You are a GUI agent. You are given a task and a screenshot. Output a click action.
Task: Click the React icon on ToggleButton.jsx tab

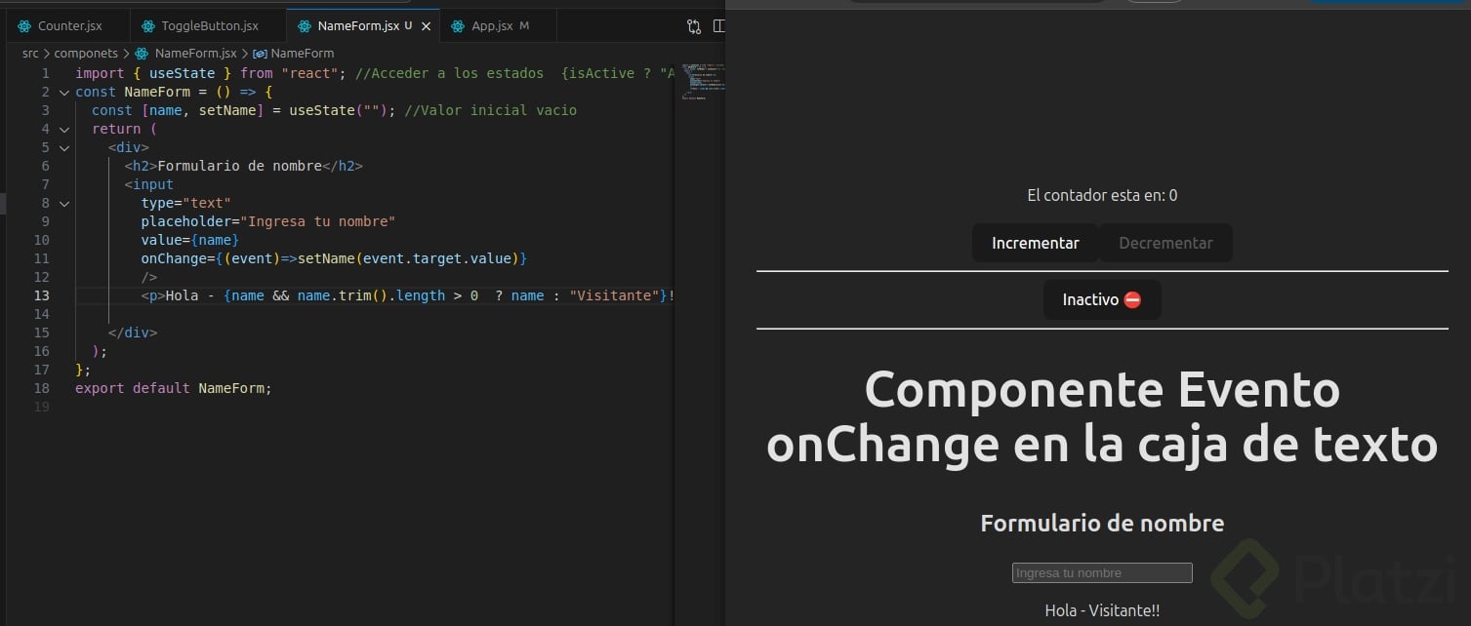[x=147, y=26]
